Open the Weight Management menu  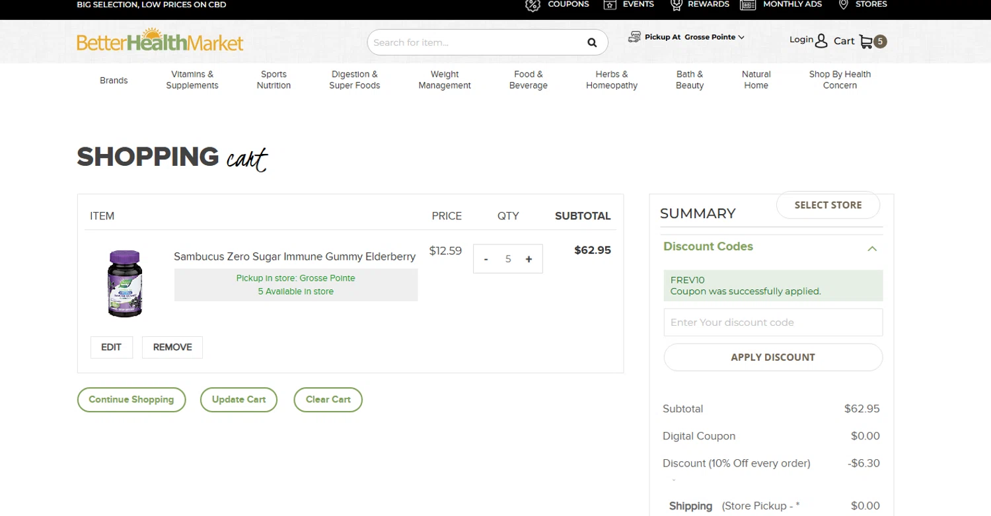click(445, 80)
